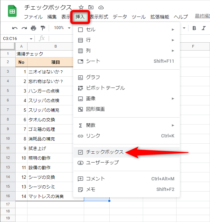Click the print icon
This screenshot has width=210, height=222.
[x=33, y=28]
